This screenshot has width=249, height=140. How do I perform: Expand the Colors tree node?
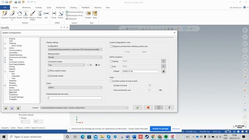pyautogui.click(x=5, y=48)
